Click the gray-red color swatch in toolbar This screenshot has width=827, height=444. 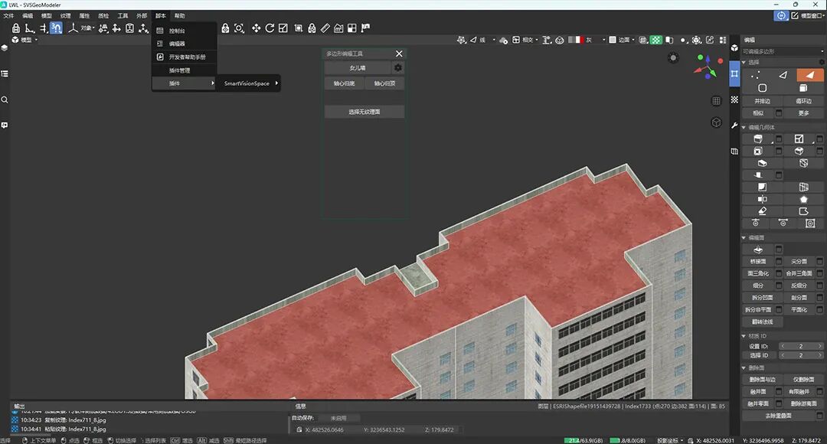click(574, 40)
